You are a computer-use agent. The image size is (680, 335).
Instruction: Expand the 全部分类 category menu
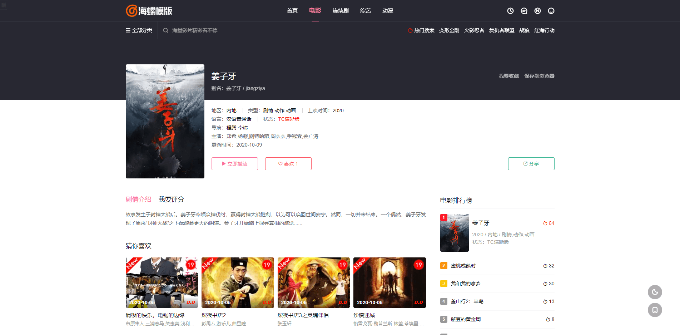coord(139,30)
